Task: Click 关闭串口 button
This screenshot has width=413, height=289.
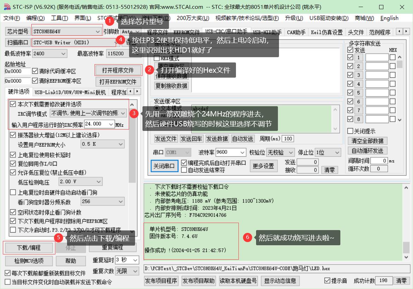Action: click(164, 166)
